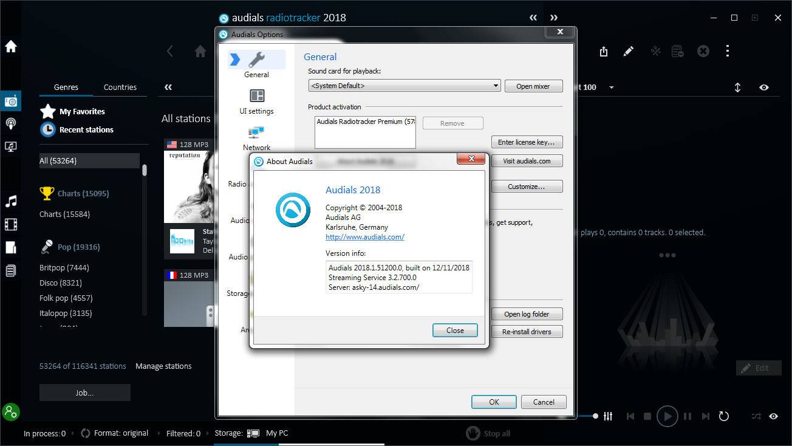Click the home icon in navigation bar
792x446 pixels.
(200, 52)
